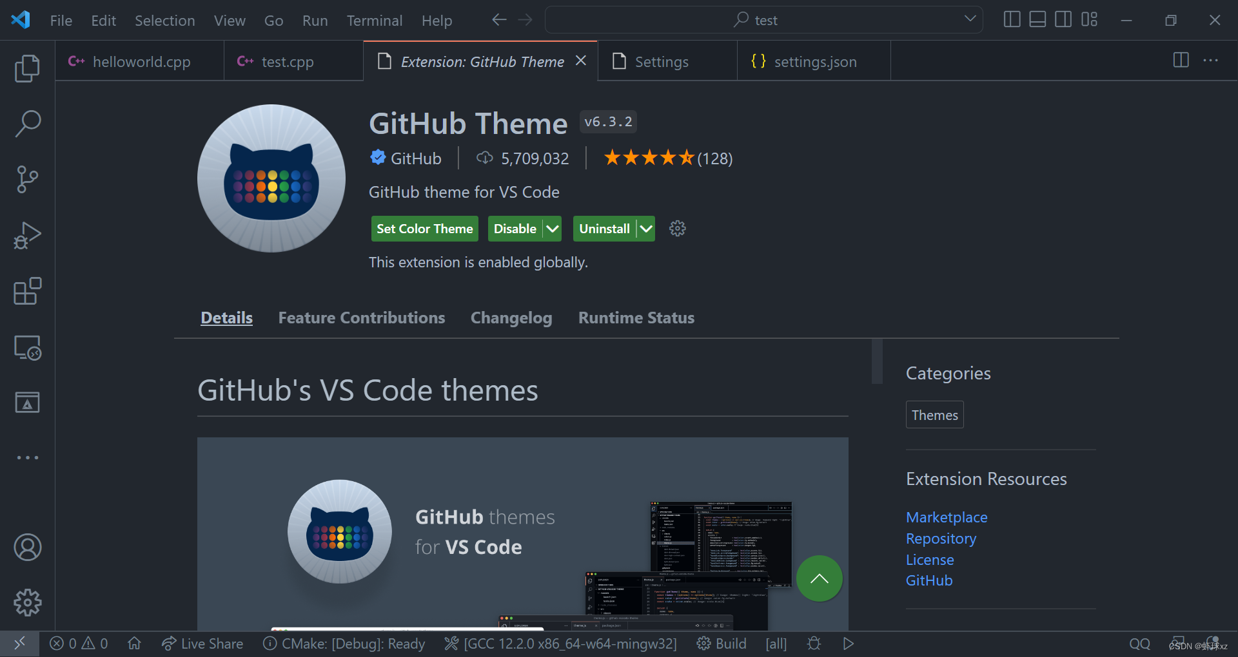Select the Details tab
The width and height of the screenshot is (1238, 657).
(226, 318)
